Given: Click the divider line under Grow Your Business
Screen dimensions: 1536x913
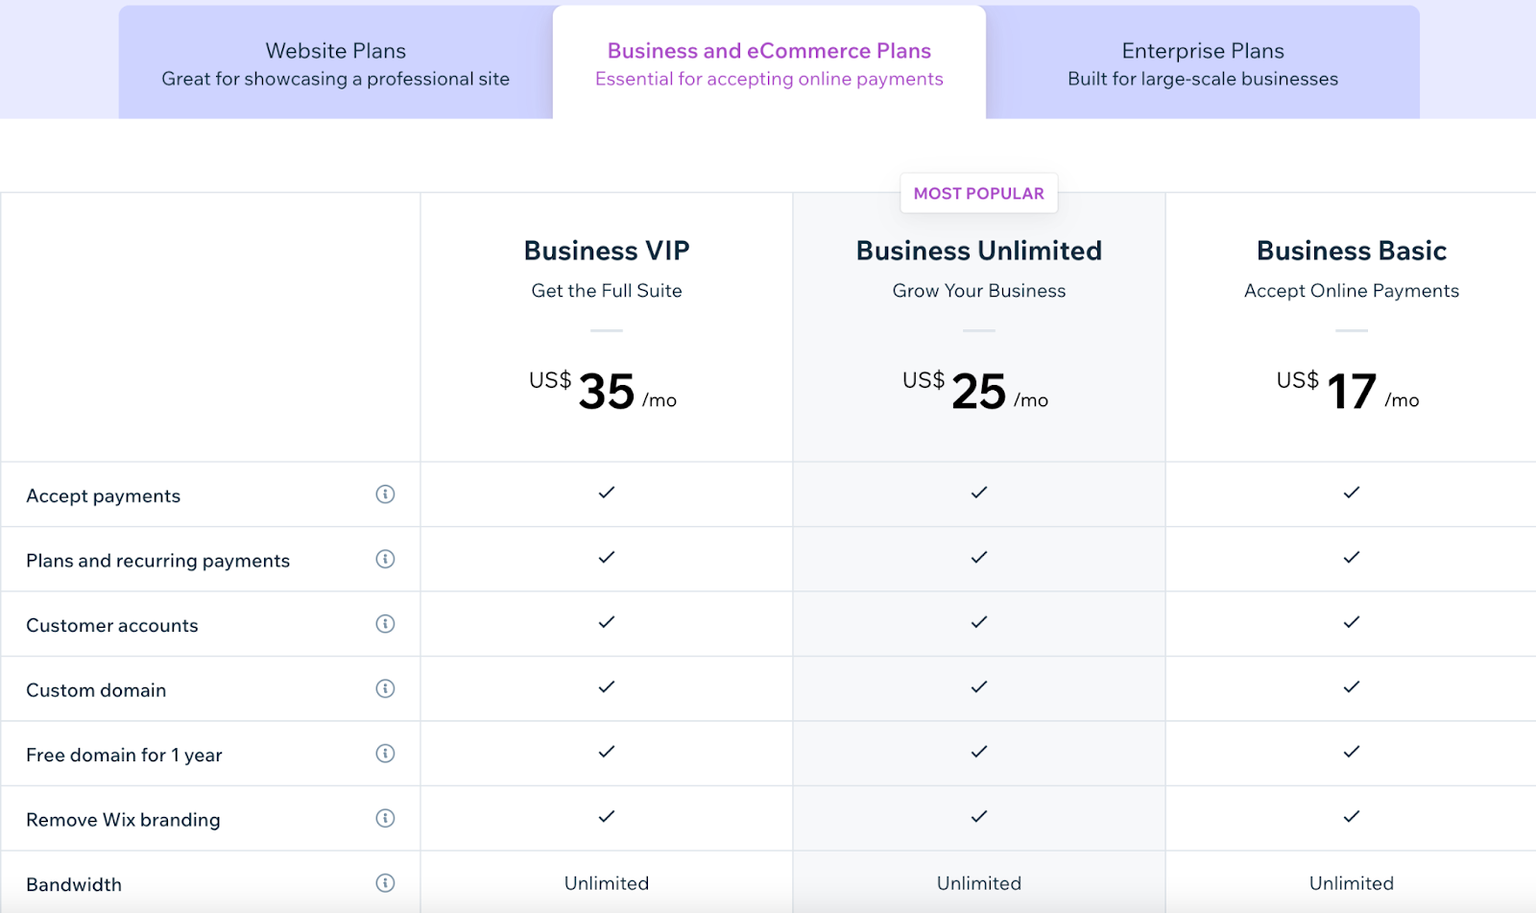Looking at the screenshot, I should pos(978,329).
